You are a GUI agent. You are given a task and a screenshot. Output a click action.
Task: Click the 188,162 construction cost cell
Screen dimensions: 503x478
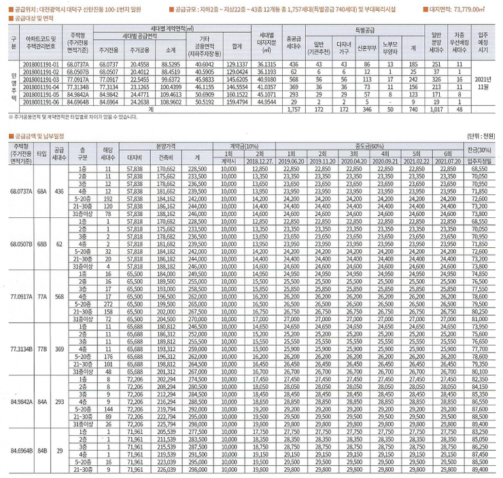click(x=166, y=214)
